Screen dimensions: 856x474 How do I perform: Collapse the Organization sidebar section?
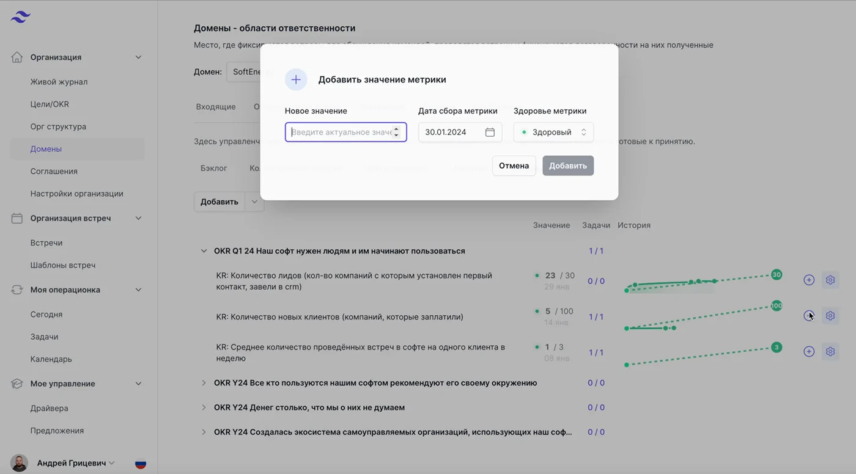pyautogui.click(x=138, y=57)
